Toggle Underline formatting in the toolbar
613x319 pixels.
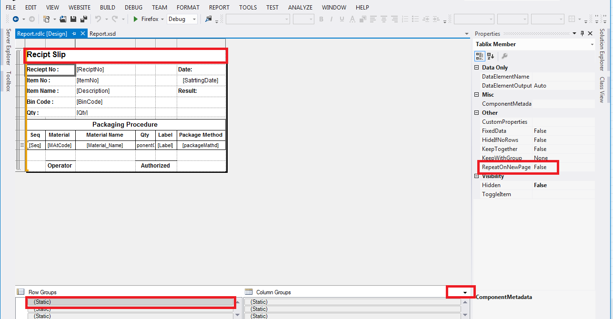342,19
